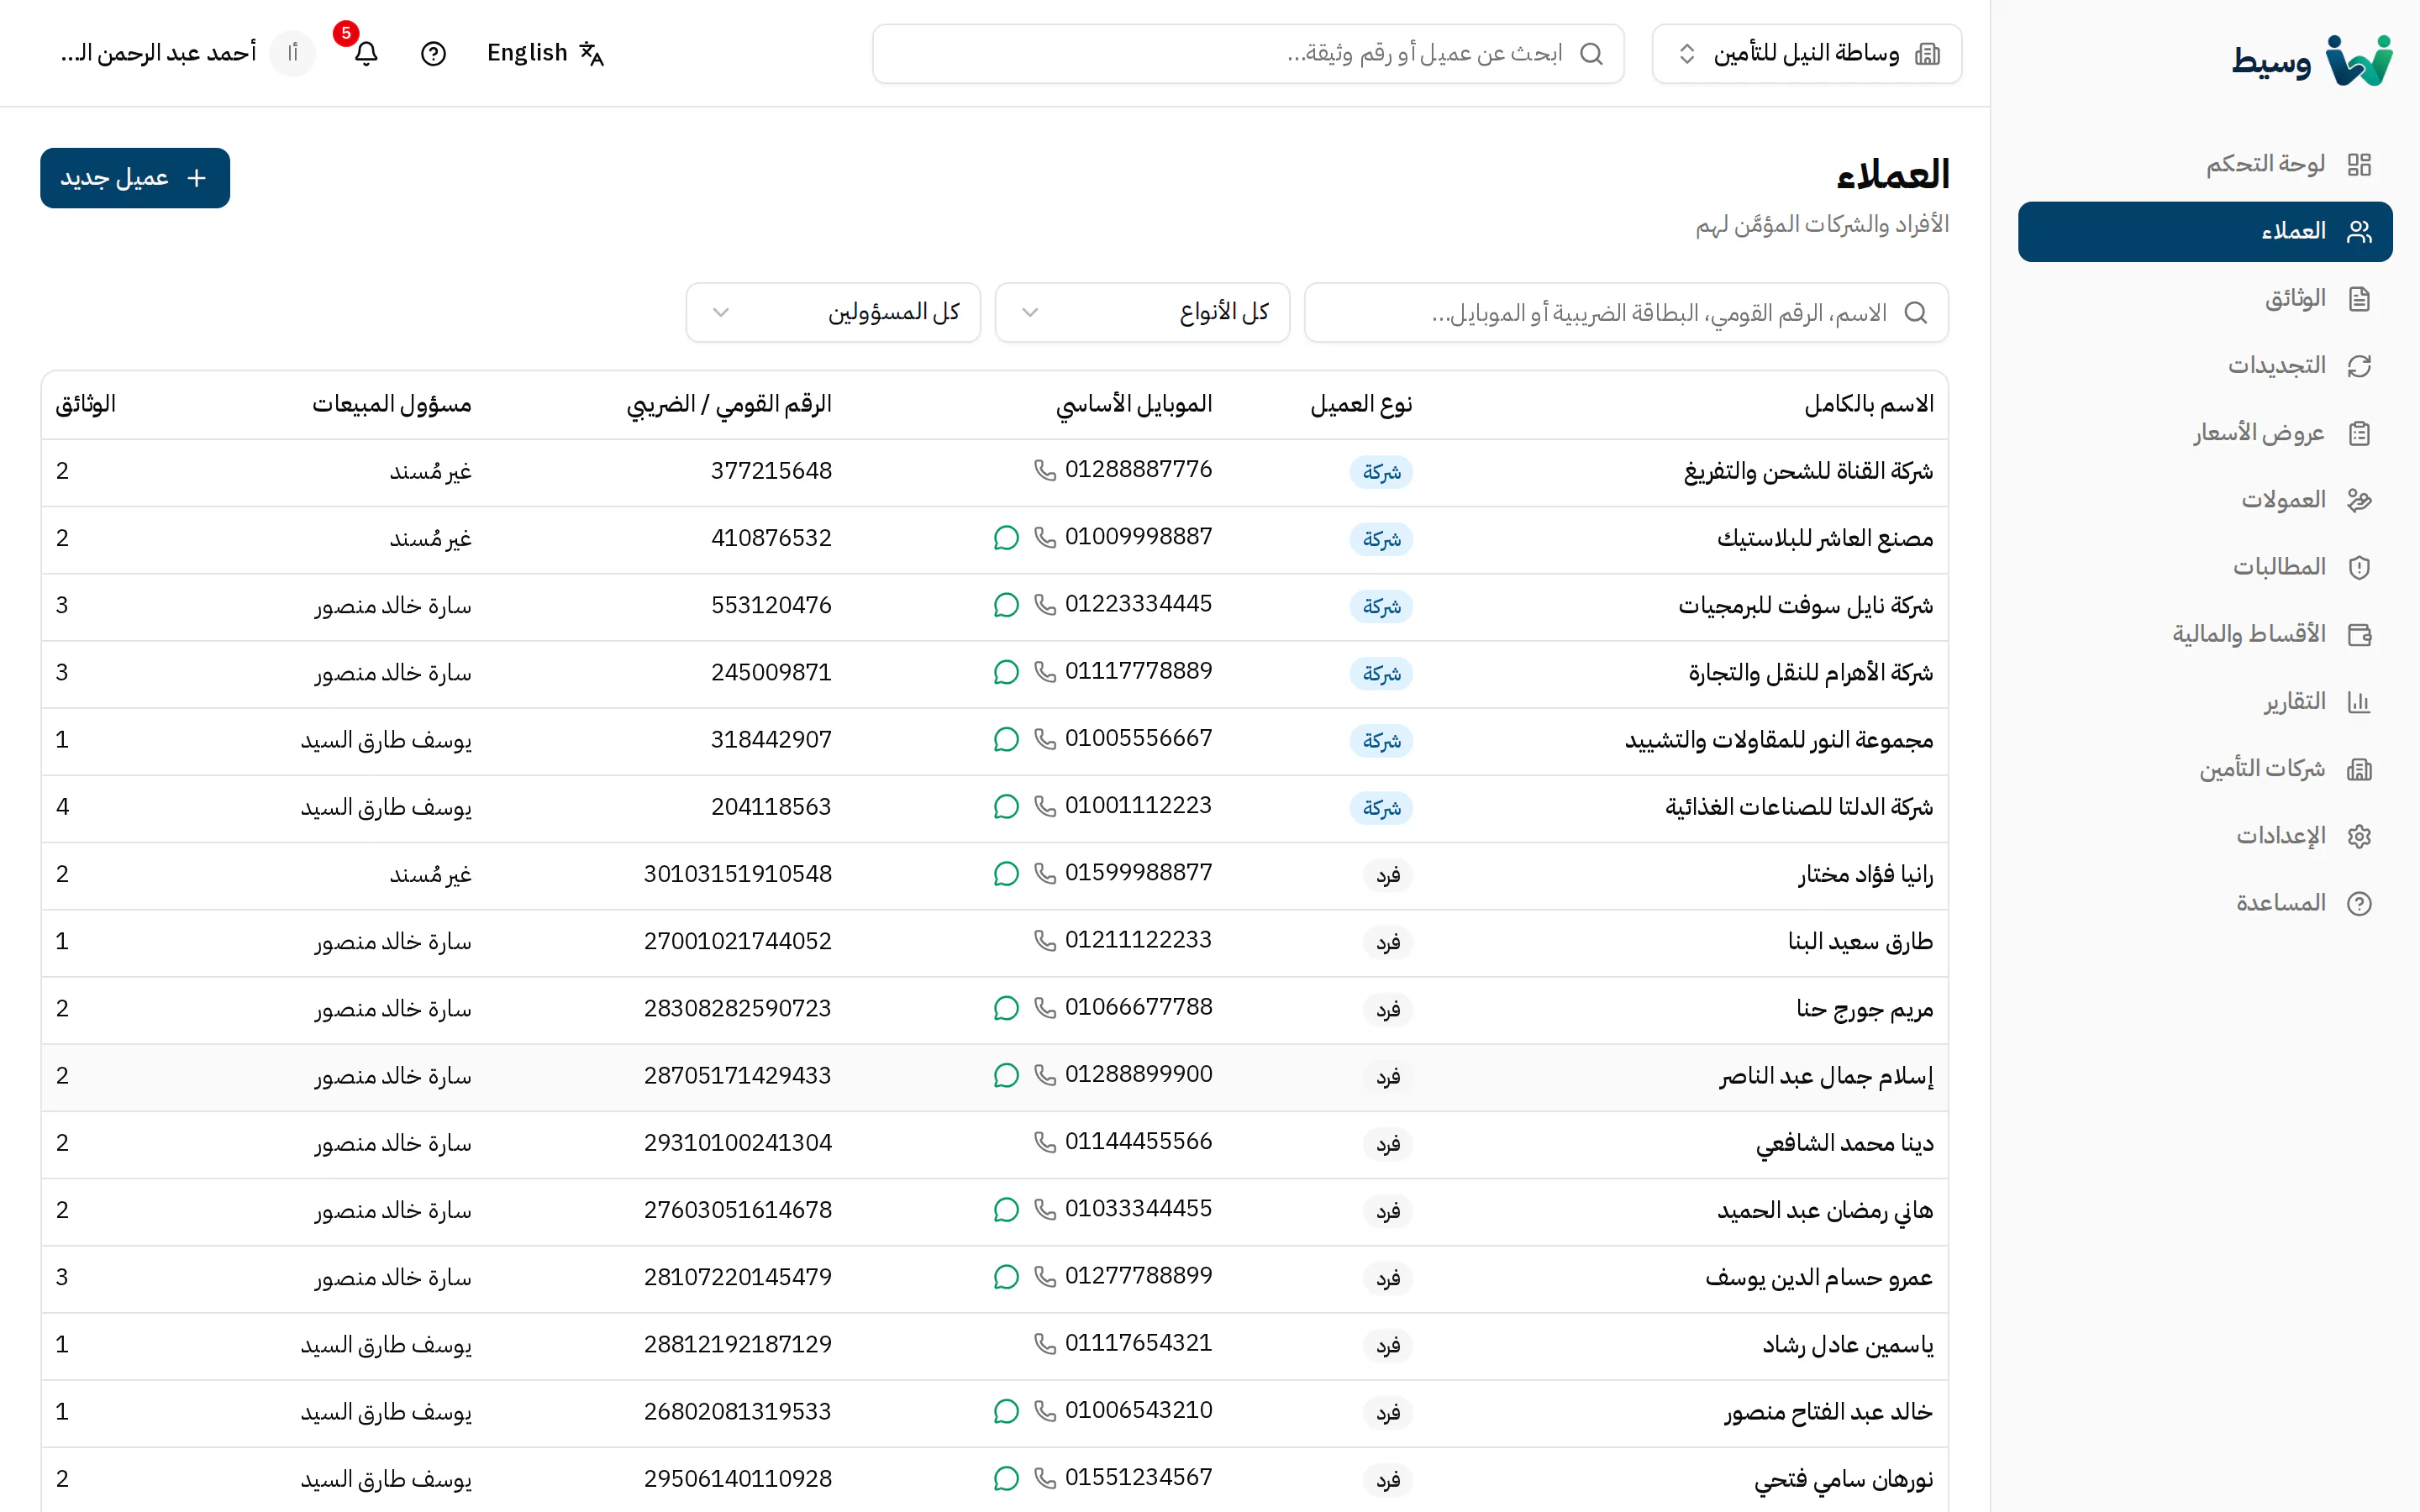Expand the كل الأنواع dropdown
The image size is (2420, 1512).
tap(1142, 312)
